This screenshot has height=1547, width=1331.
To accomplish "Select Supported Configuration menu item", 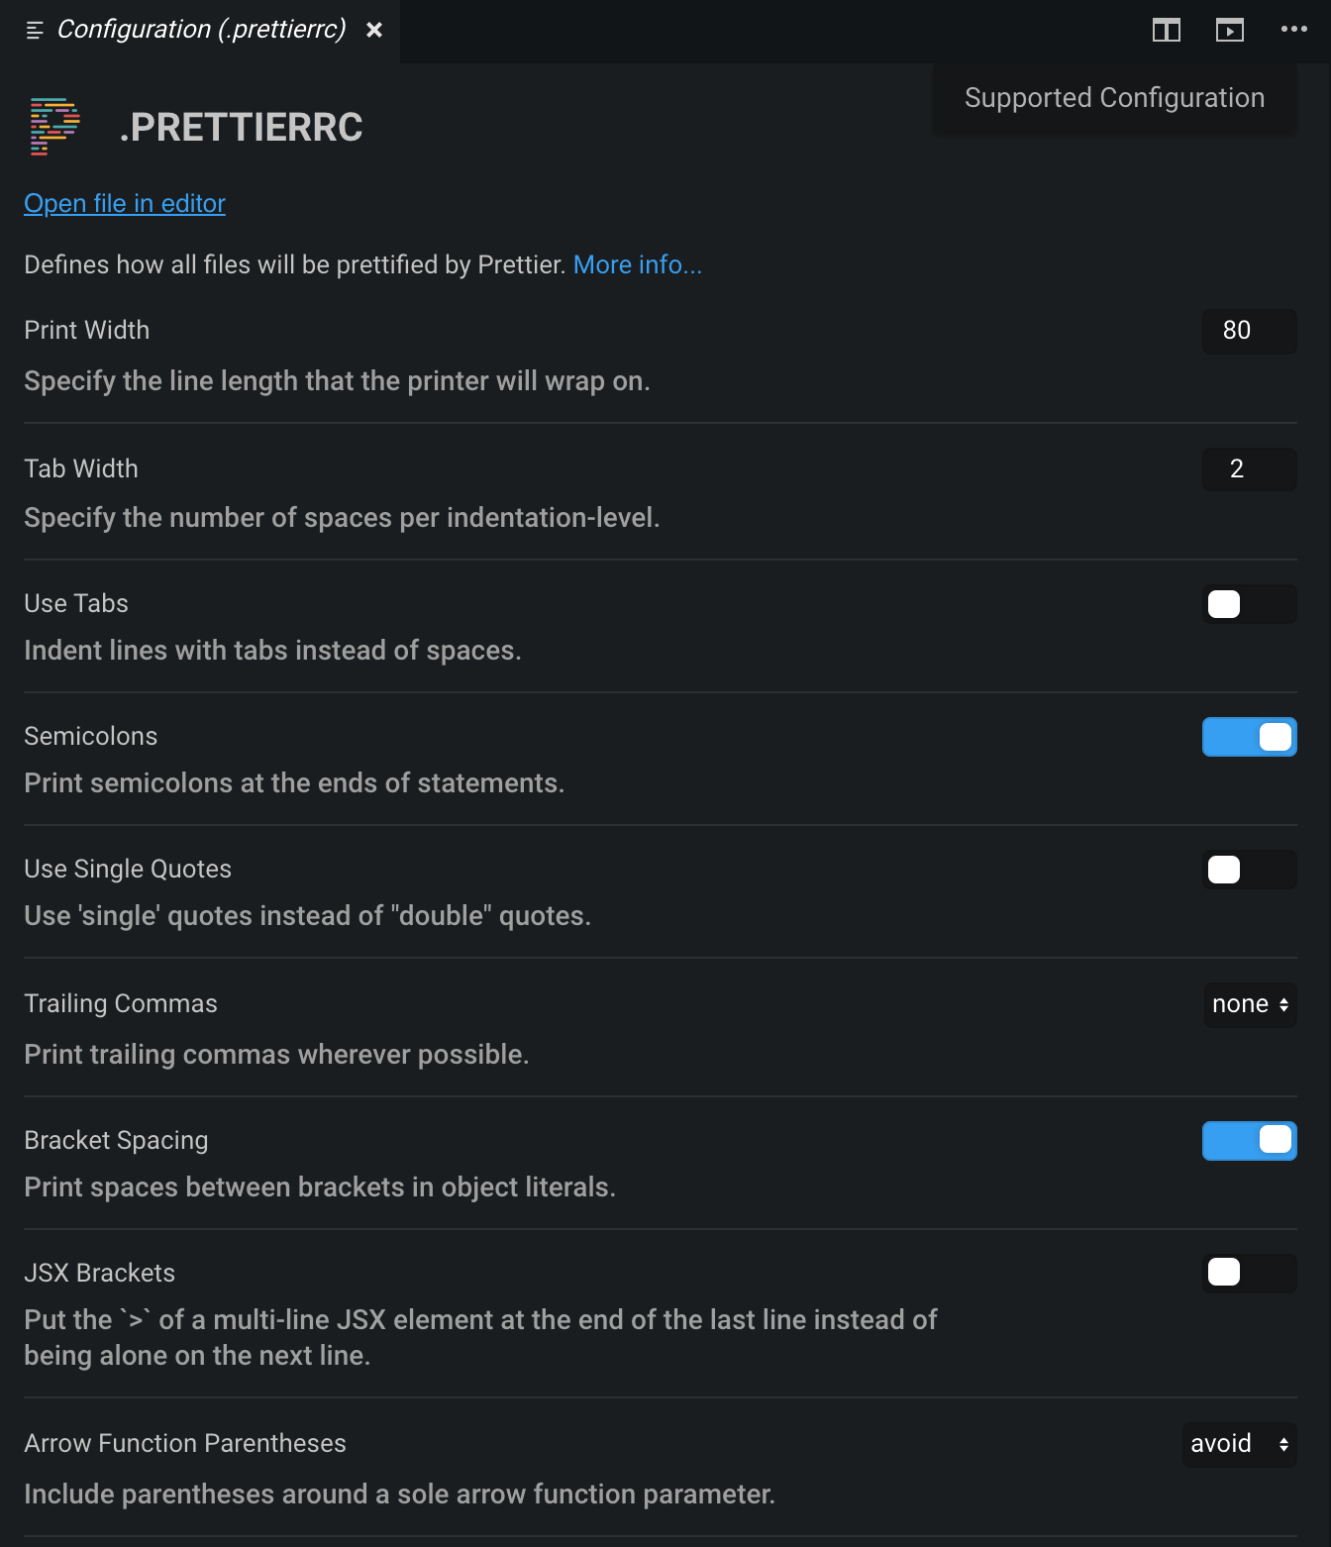I will coord(1113,98).
